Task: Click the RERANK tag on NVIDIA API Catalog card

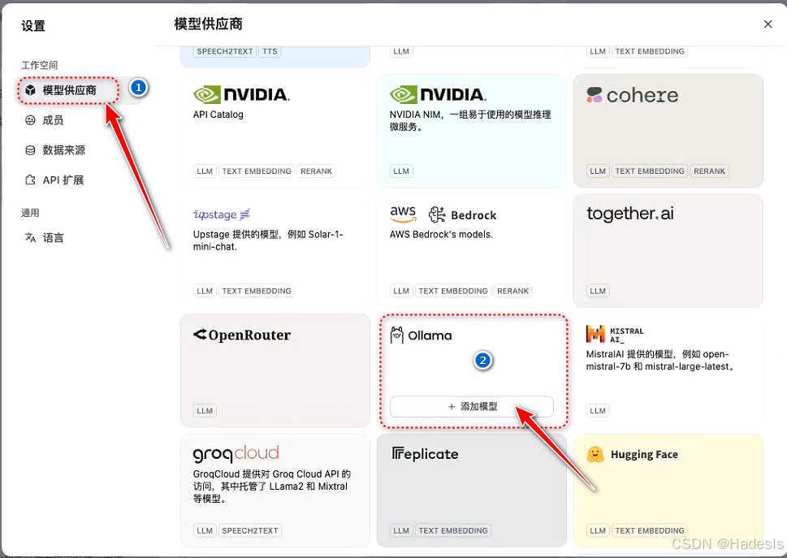Action: tap(316, 171)
